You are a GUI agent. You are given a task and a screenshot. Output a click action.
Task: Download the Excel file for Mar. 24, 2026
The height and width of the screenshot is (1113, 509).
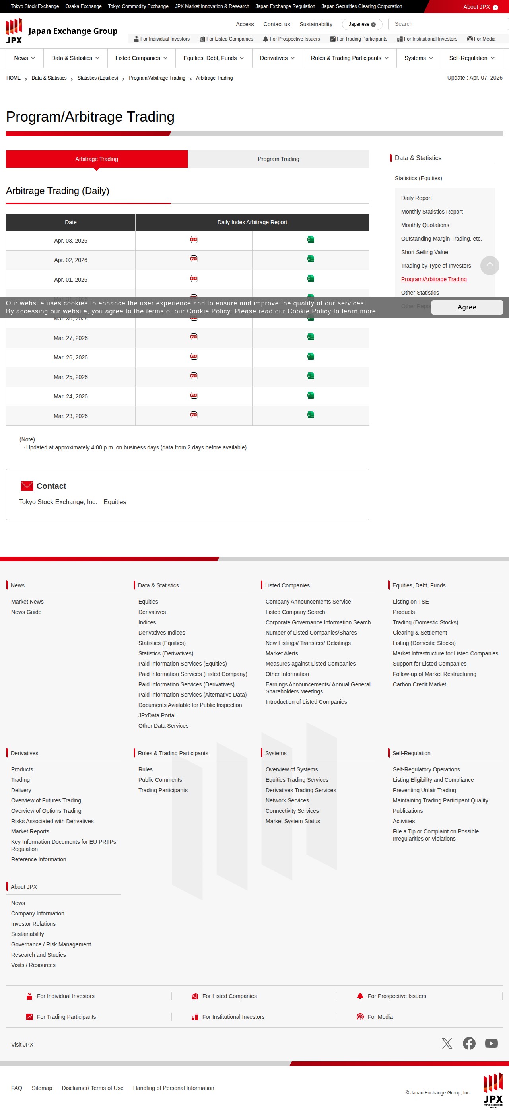(311, 395)
